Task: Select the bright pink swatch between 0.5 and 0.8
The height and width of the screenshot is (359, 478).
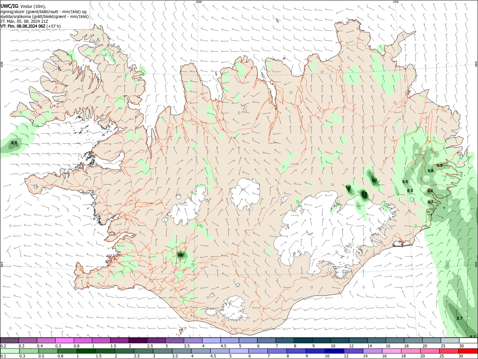Action: point(64,340)
